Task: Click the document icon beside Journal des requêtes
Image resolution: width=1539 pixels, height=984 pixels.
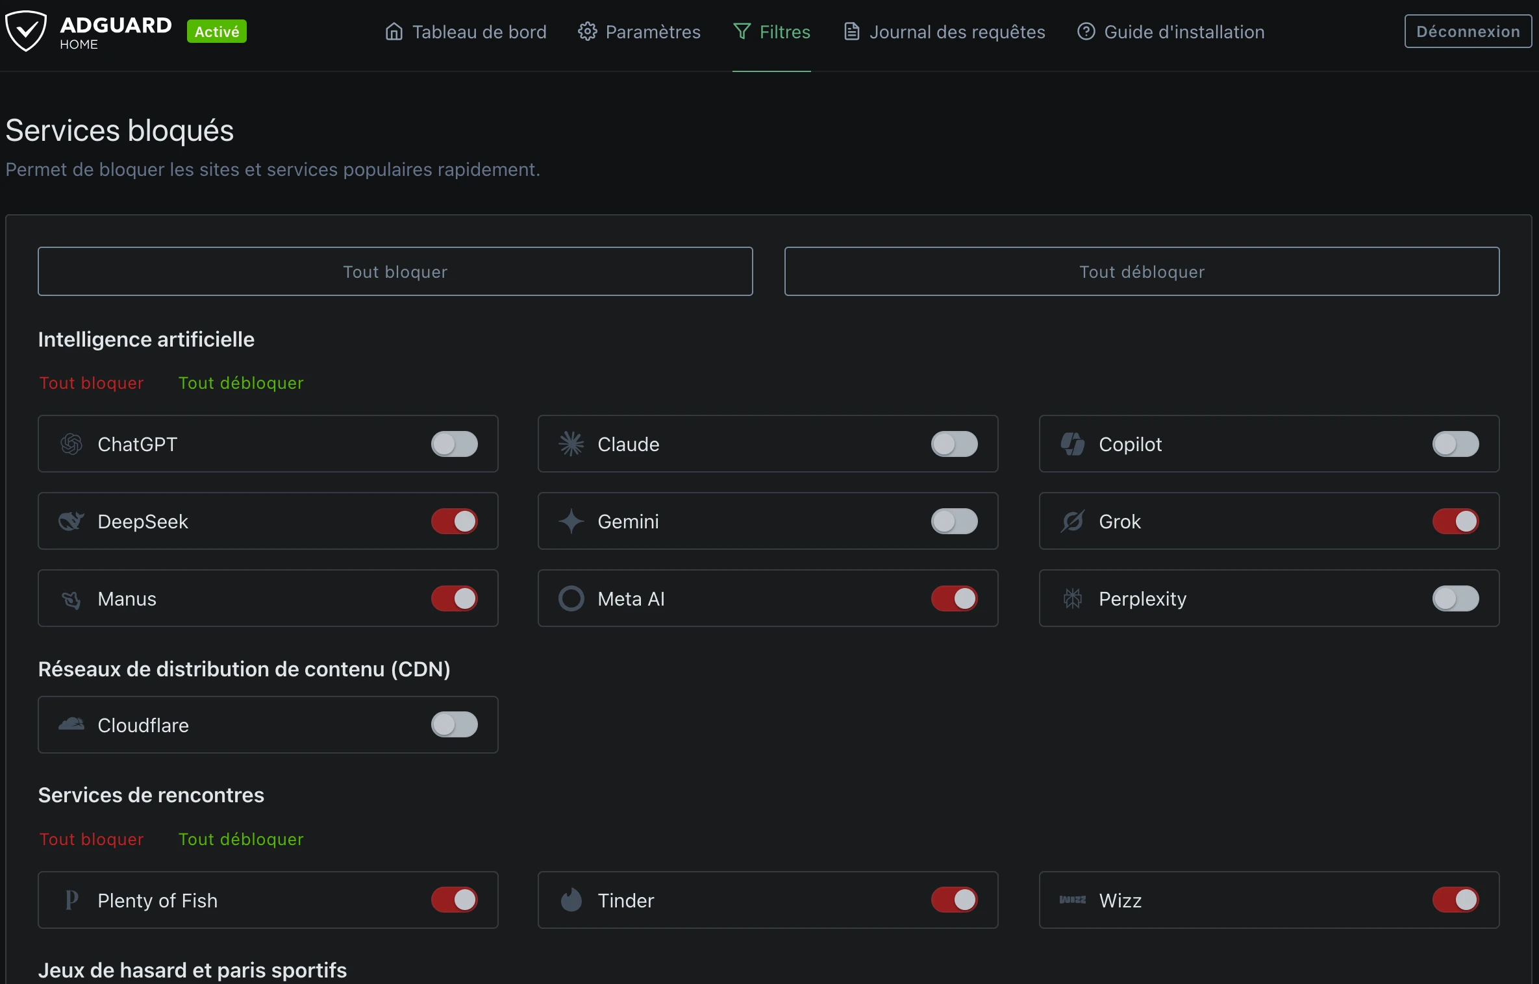Action: click(x=852, y=31)
